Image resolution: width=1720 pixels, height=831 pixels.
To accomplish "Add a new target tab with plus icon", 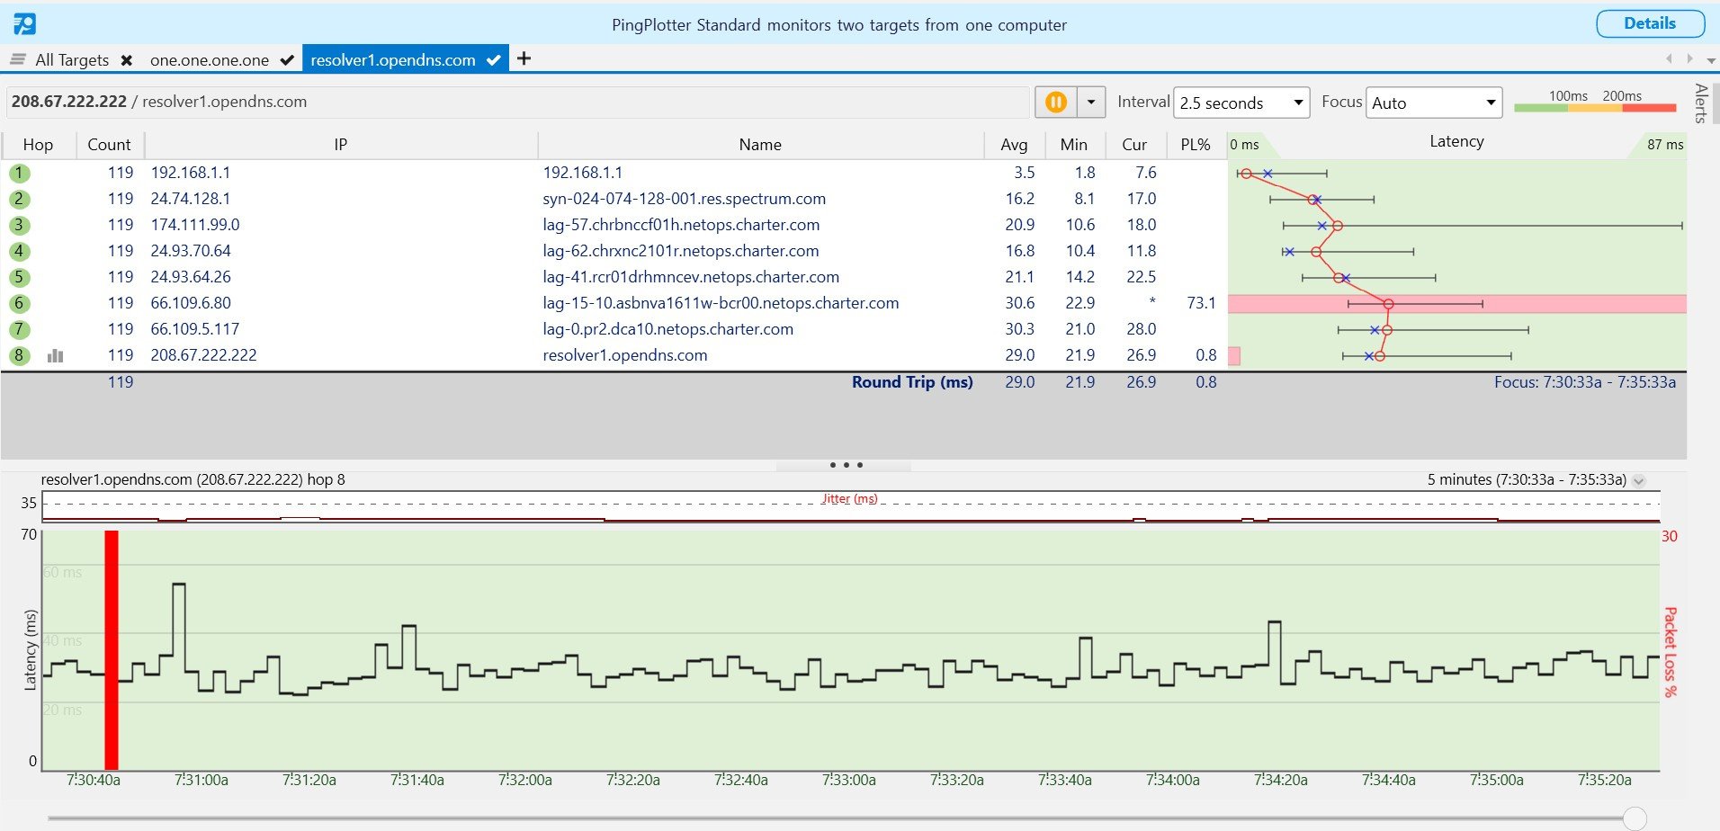I will tap(524, 58).
